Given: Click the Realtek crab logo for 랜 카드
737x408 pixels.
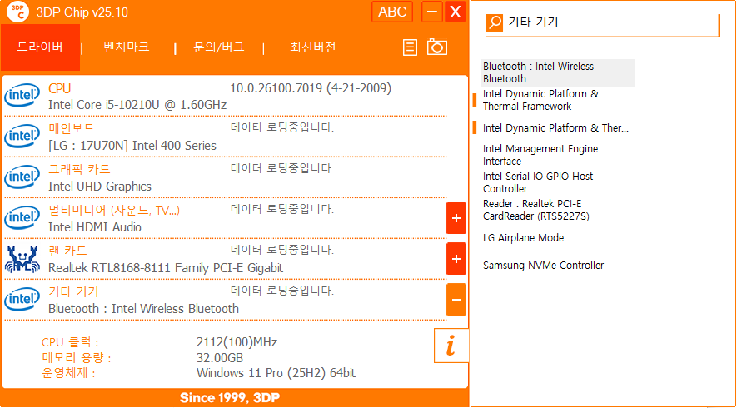Looking at the screenshot, I should click(x=22, y=259).
